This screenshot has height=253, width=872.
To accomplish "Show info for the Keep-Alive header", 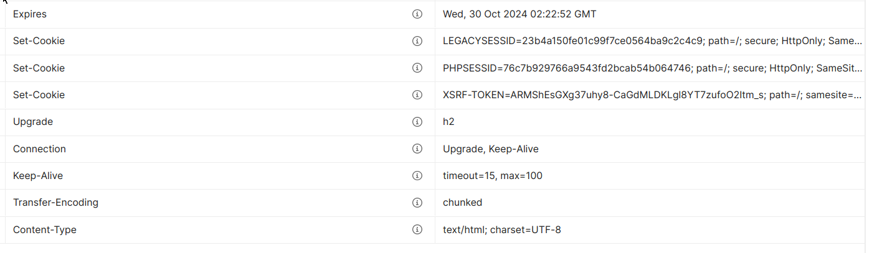I will tap(417, 175).
